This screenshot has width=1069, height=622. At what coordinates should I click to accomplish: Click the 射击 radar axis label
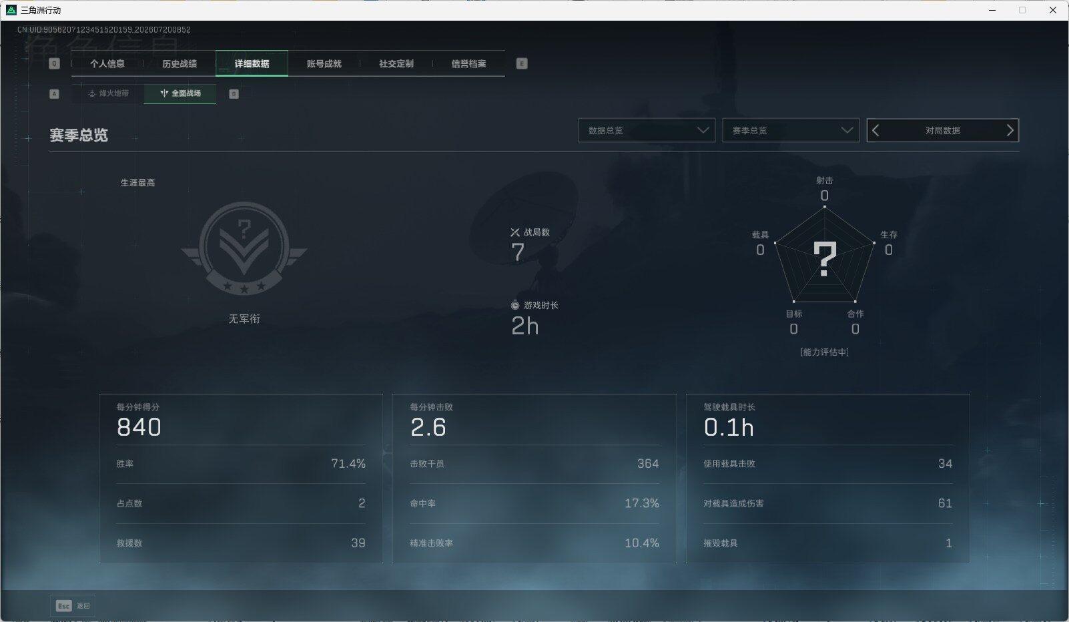point(825,180)
